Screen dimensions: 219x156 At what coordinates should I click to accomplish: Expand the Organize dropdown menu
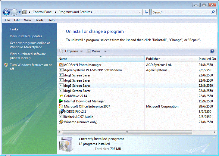coord(81,51)
